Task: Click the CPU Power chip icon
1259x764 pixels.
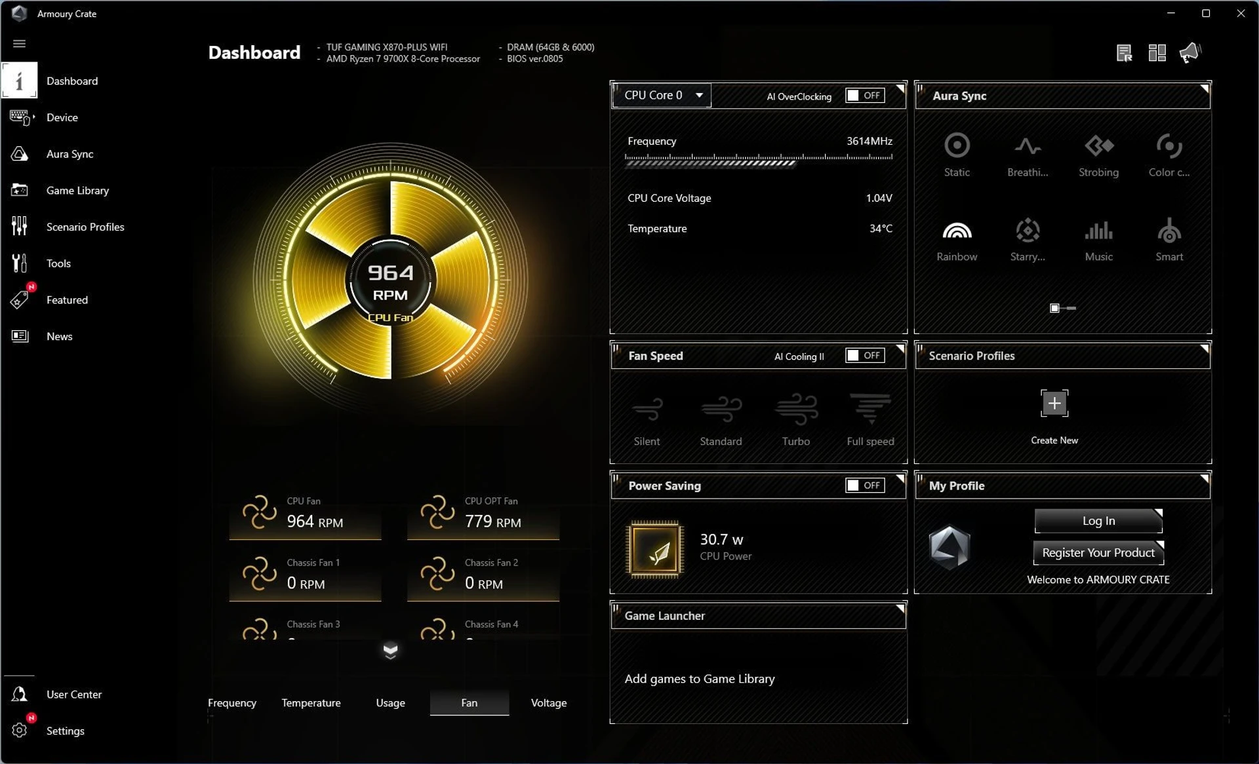Action: point(654,549)
